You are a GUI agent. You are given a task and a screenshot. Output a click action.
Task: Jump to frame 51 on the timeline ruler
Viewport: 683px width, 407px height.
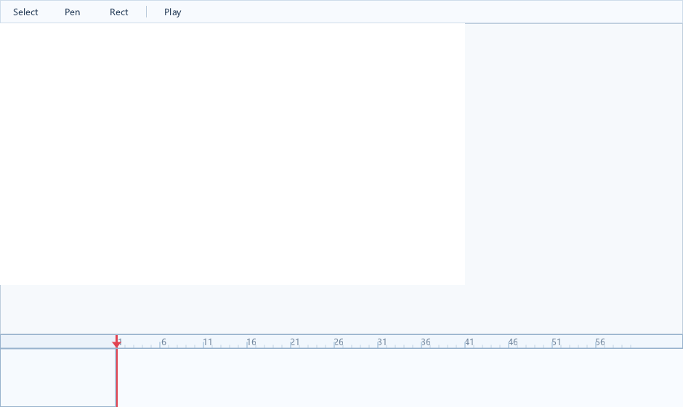[x=557, y=342]
